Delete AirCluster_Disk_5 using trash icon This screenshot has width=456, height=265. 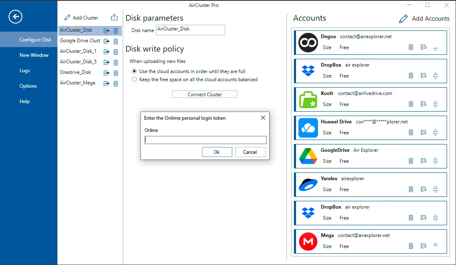(116, 62)
